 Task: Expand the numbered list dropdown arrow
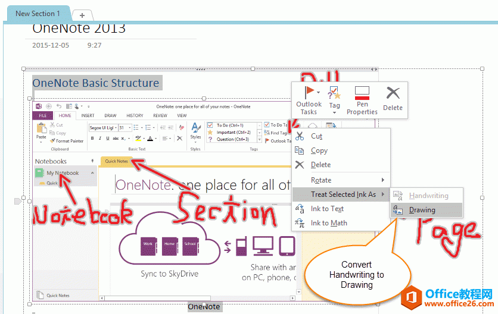tap(154, 128)
